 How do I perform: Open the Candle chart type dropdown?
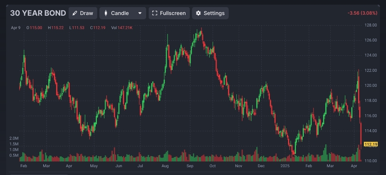(123, 13)
